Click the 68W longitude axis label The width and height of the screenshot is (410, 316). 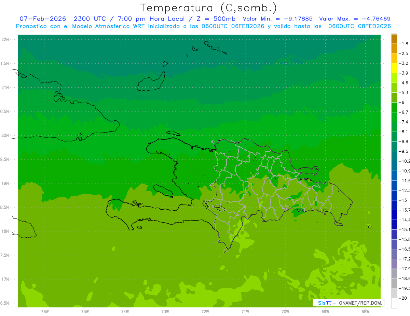[365, 311]
